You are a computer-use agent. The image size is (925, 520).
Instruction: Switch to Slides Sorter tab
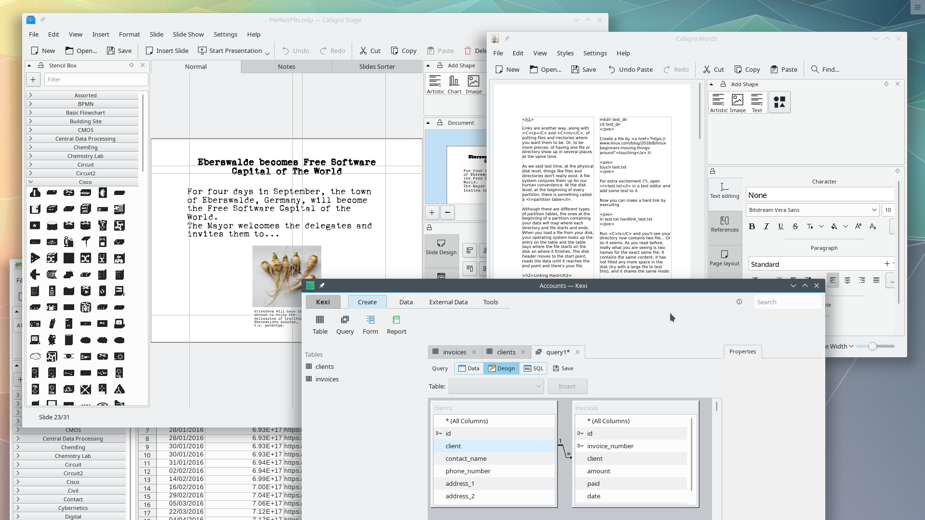click(377, 66)
